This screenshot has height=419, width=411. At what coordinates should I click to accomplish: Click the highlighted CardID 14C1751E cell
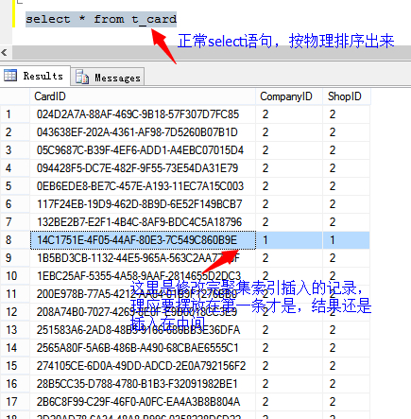coord(143,240)
